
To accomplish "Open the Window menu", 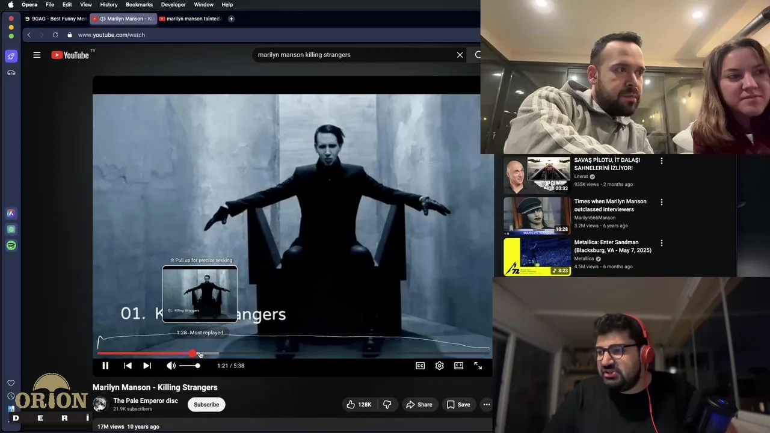I will (204, 4).
